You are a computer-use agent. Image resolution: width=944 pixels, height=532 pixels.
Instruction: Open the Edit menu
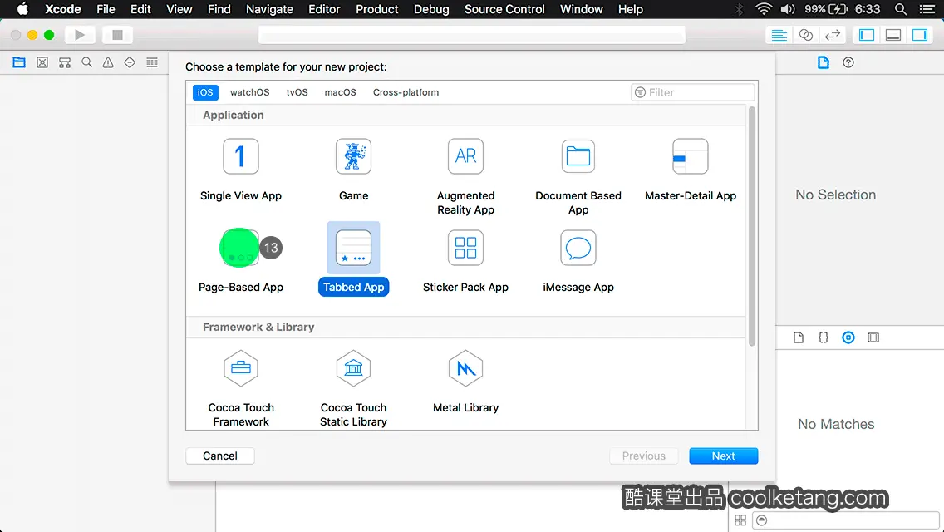click(140, 9)
